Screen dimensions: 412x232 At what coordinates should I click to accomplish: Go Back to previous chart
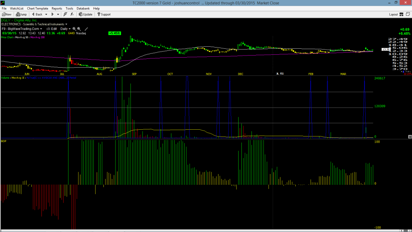click(37, 14)
